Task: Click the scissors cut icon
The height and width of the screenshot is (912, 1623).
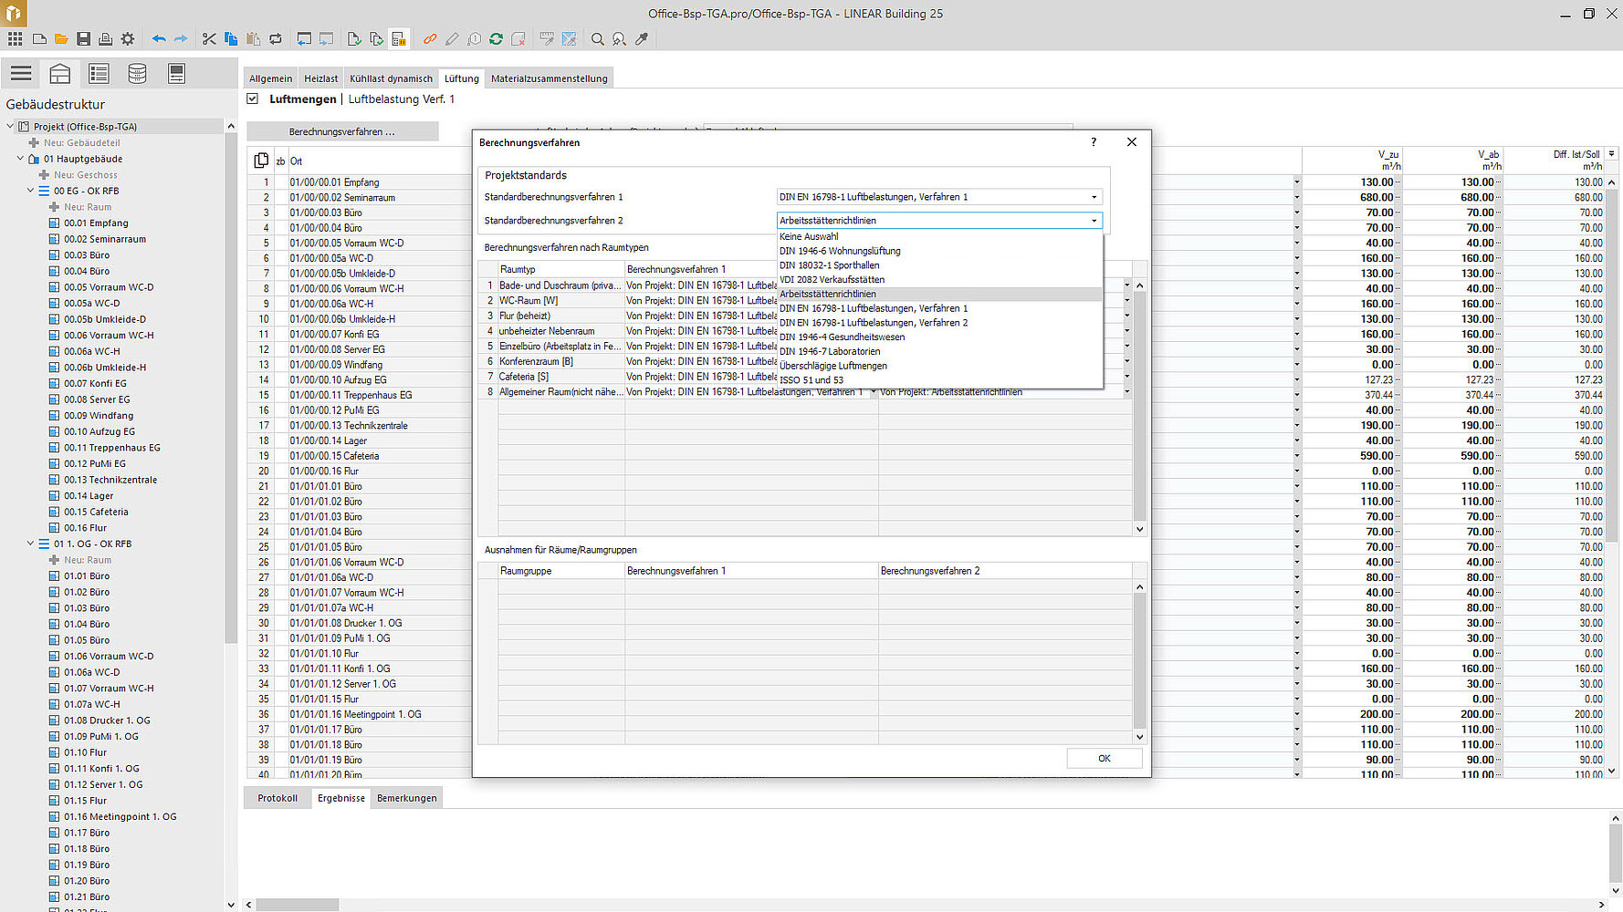Action: (209, 39)
